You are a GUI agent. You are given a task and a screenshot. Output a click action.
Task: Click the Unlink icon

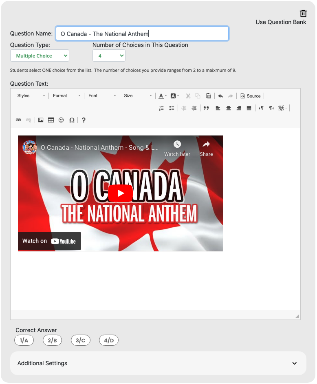point(29,120)
